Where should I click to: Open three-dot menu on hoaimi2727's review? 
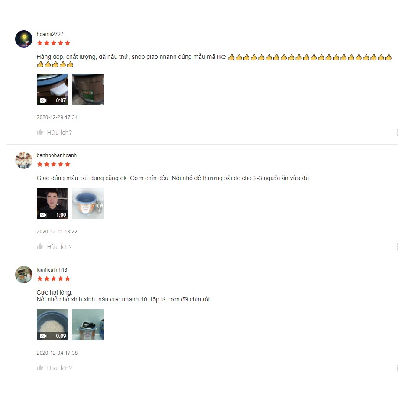point(397,132)
